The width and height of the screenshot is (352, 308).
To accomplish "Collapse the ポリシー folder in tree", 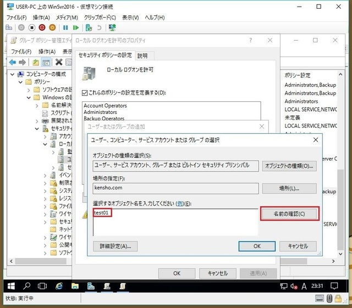I will coord(20,81).
